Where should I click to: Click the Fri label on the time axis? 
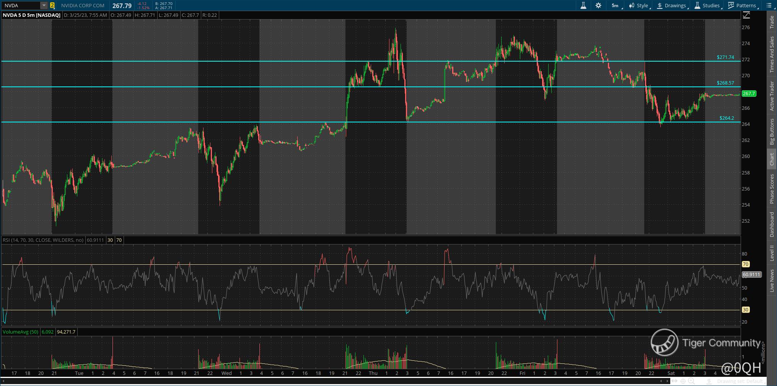tap(522, 373)
